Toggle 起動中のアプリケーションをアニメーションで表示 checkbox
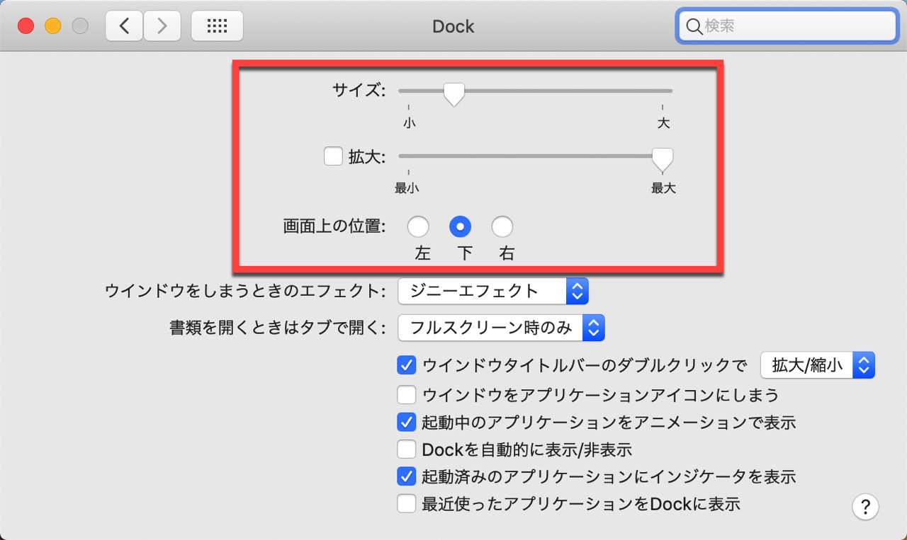Viewport: 907px width, 540px height. pyautogui.click(x=406, y=422)
